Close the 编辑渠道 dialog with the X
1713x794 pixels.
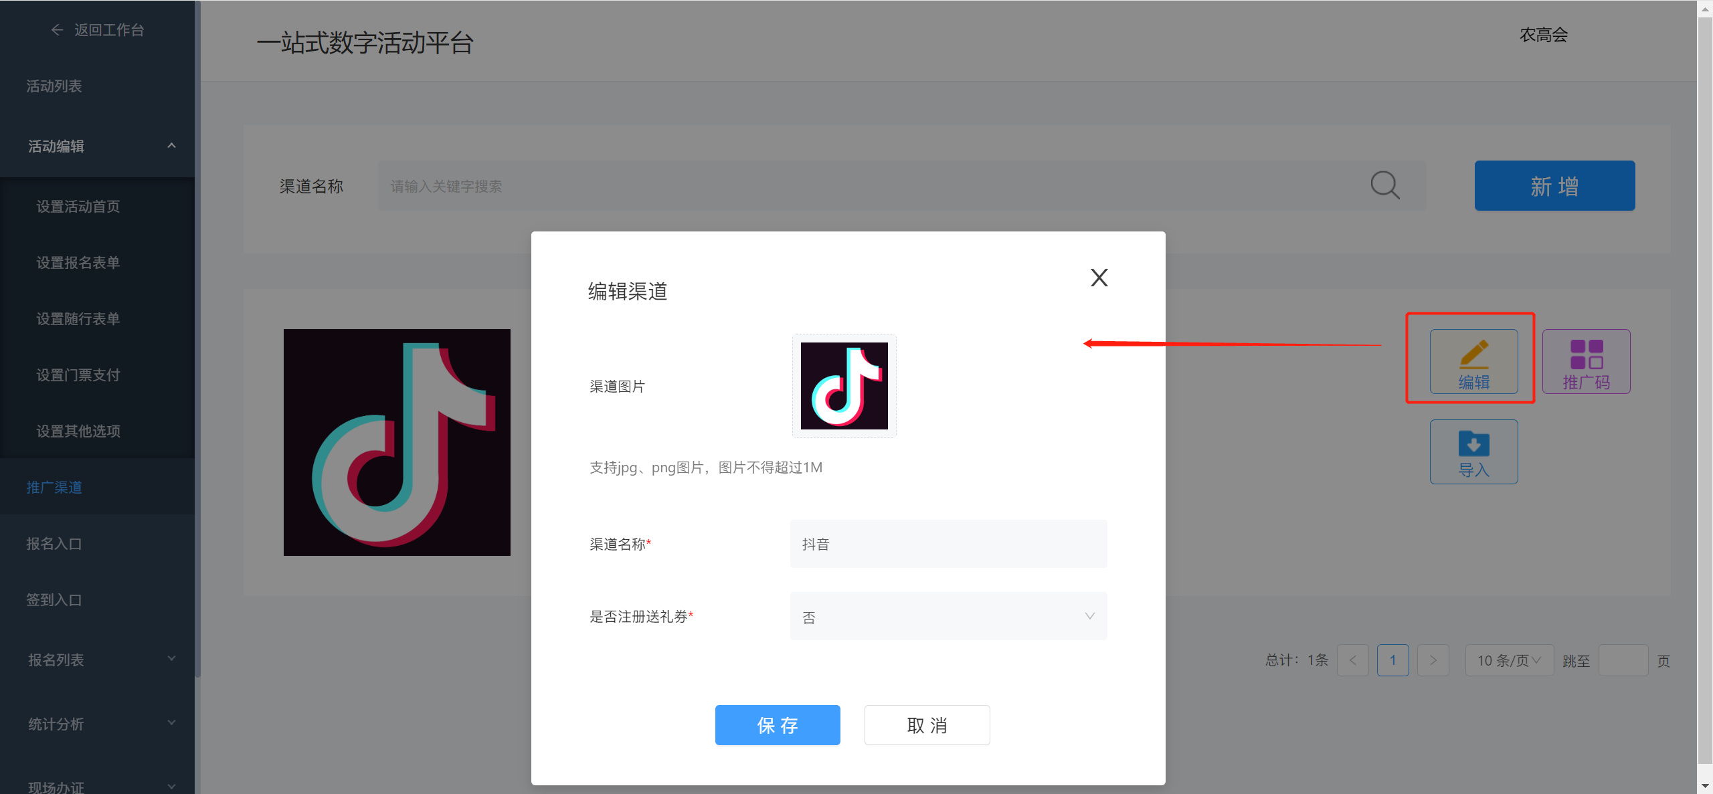click(1099, 278)
